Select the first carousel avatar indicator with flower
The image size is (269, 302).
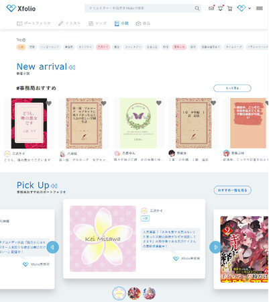click(x=119, y=293)
